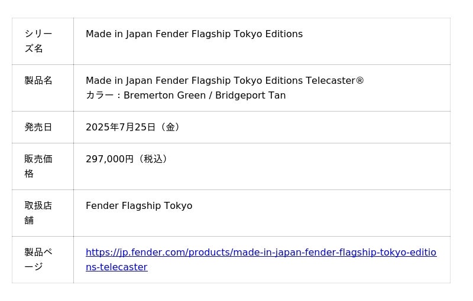Click the Telecaster® product name line
The width and height of the screenshot is (473, 301).
pos(225,81)
